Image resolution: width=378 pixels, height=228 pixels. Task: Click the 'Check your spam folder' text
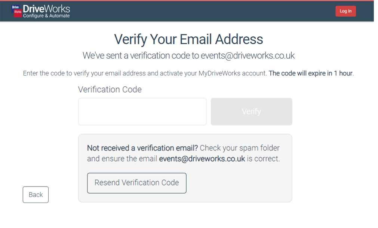(x=240, y=148)
